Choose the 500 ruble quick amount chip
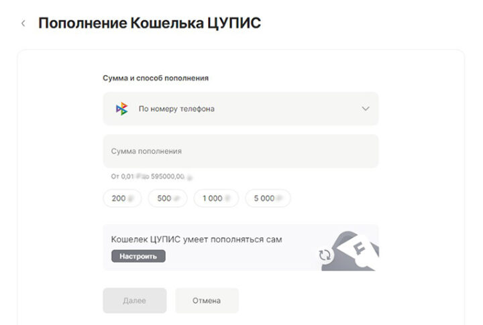 click(x=168, y=198)
